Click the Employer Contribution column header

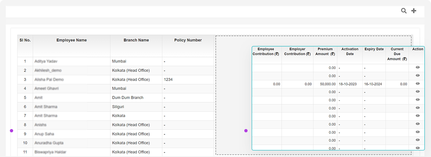297,52
